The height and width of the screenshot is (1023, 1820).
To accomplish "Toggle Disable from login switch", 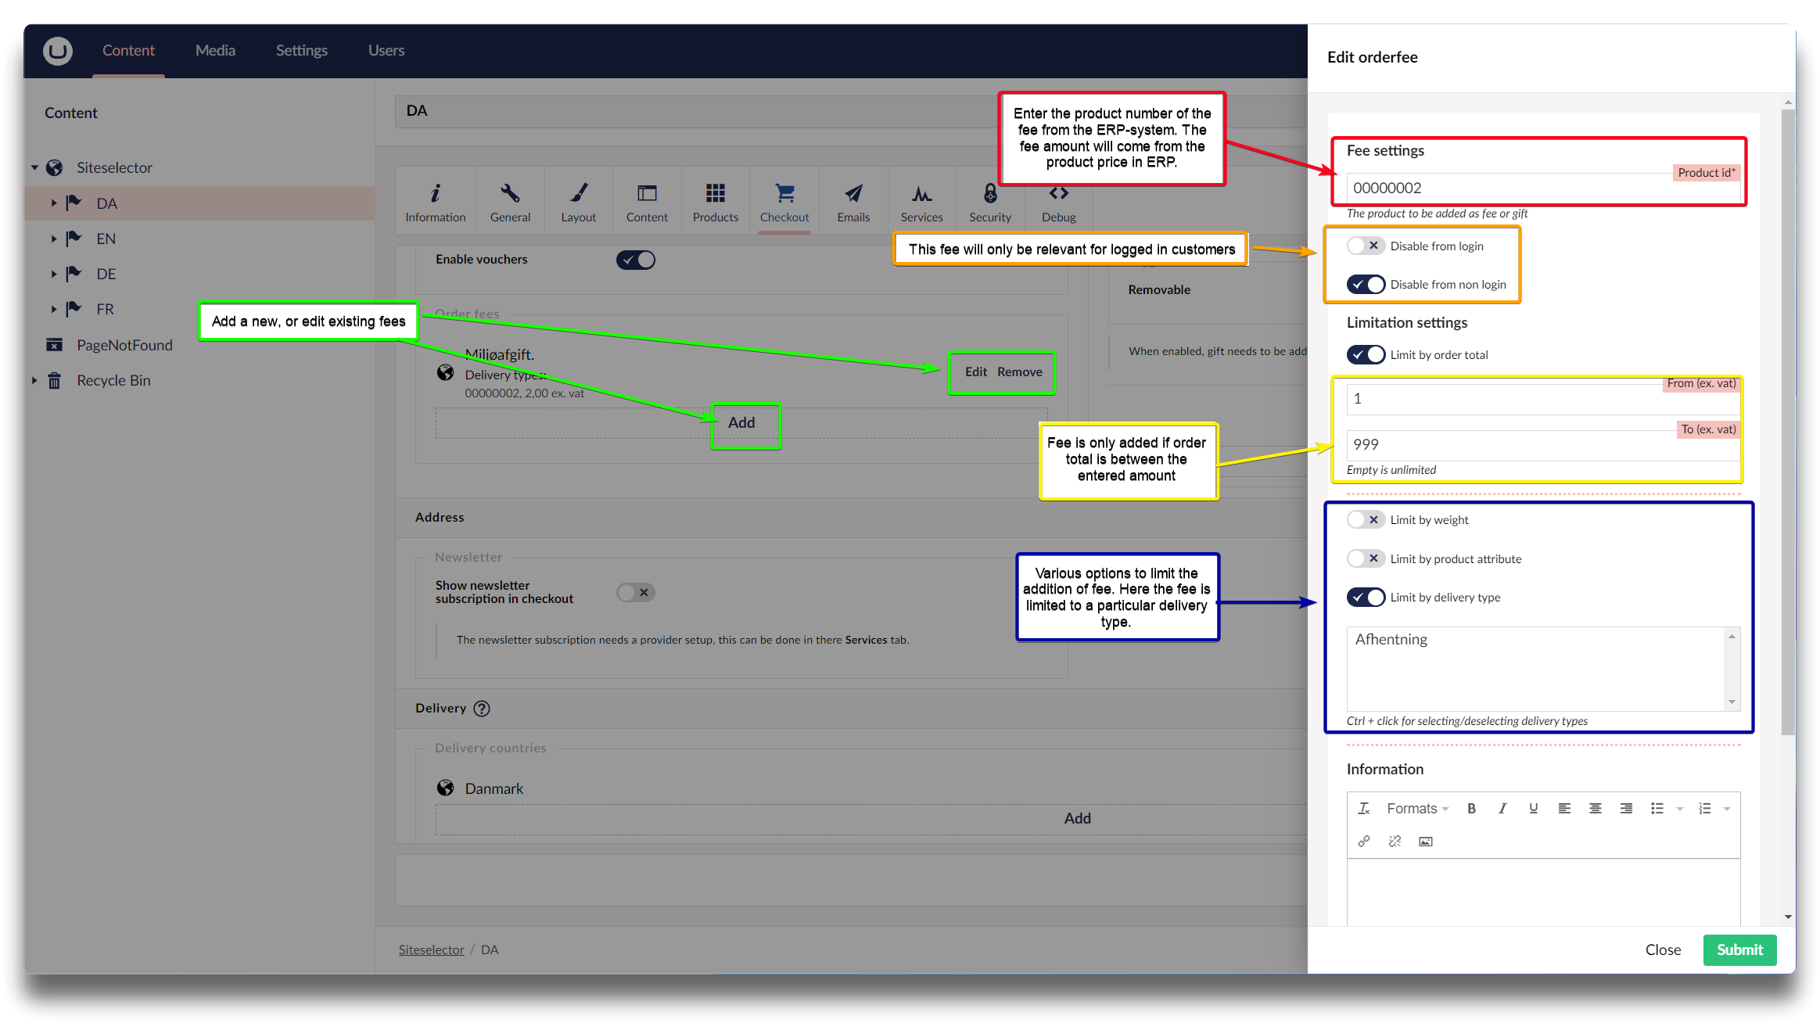I will coord(1366,246).
